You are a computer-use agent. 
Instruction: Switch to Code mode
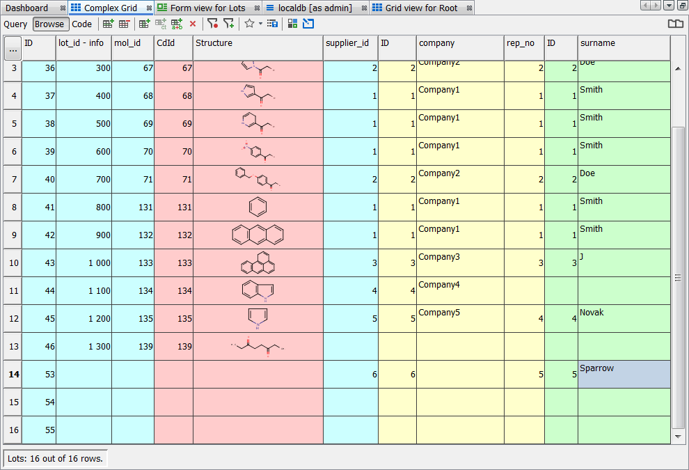tap(82, 24)
